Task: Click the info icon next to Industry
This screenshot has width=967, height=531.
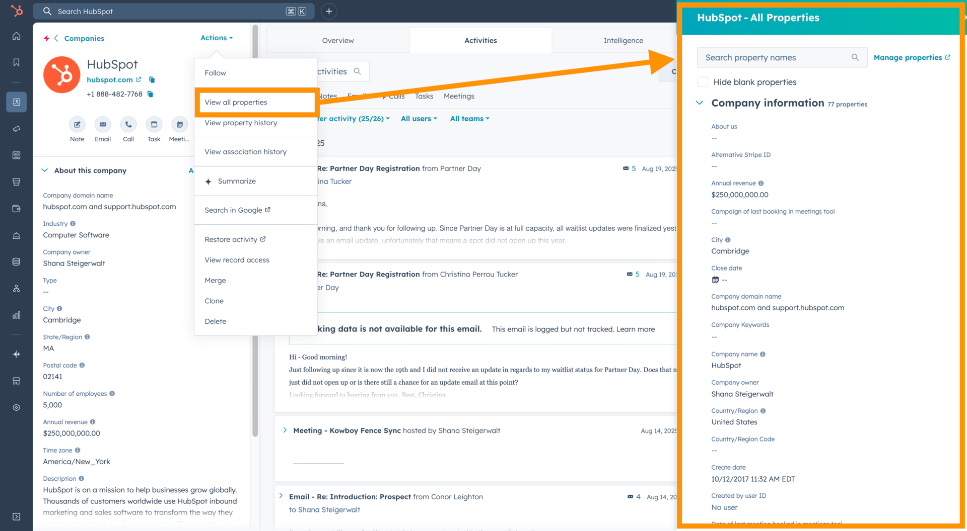Action: tap(73, 223)
